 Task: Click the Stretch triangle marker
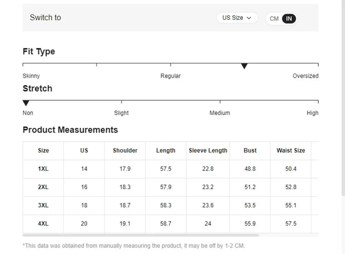(x=26, y=103)
